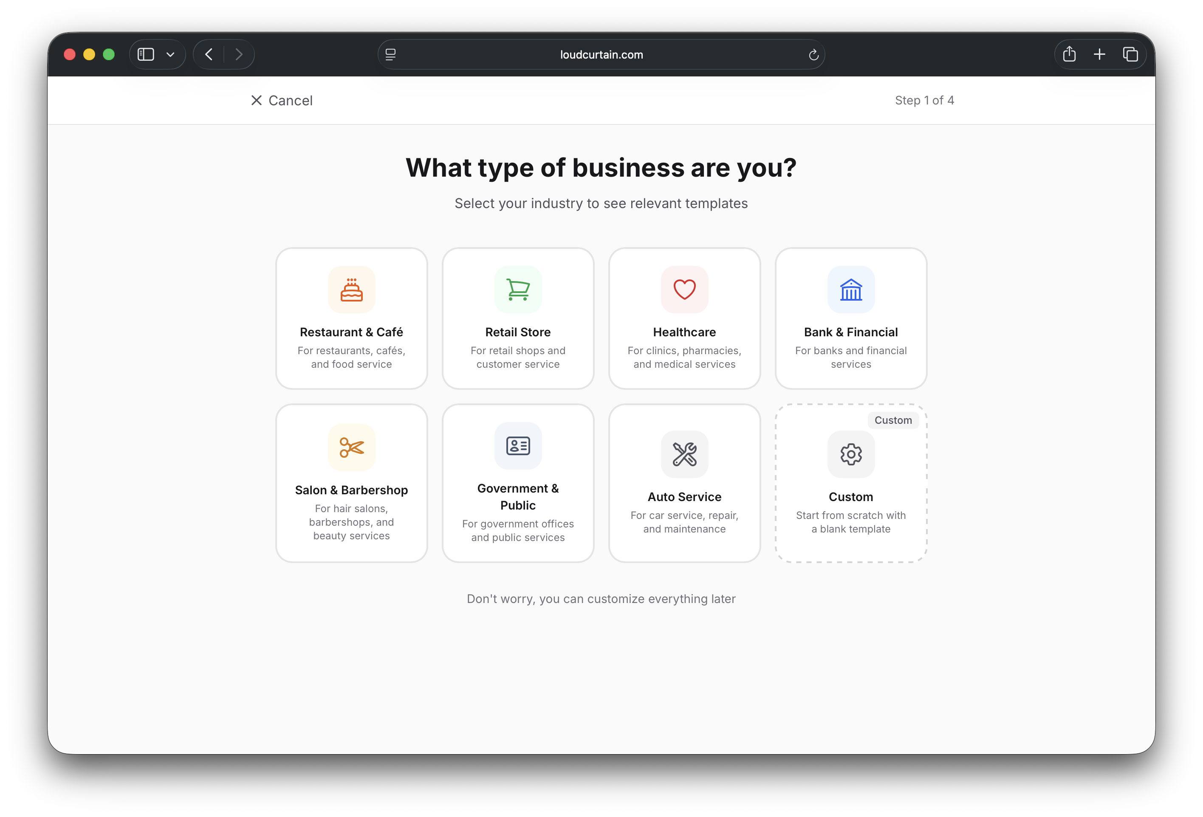The height and width of the screenshot is (817, 1203).
Task: Go back to previous page
Action: [209, 54]
